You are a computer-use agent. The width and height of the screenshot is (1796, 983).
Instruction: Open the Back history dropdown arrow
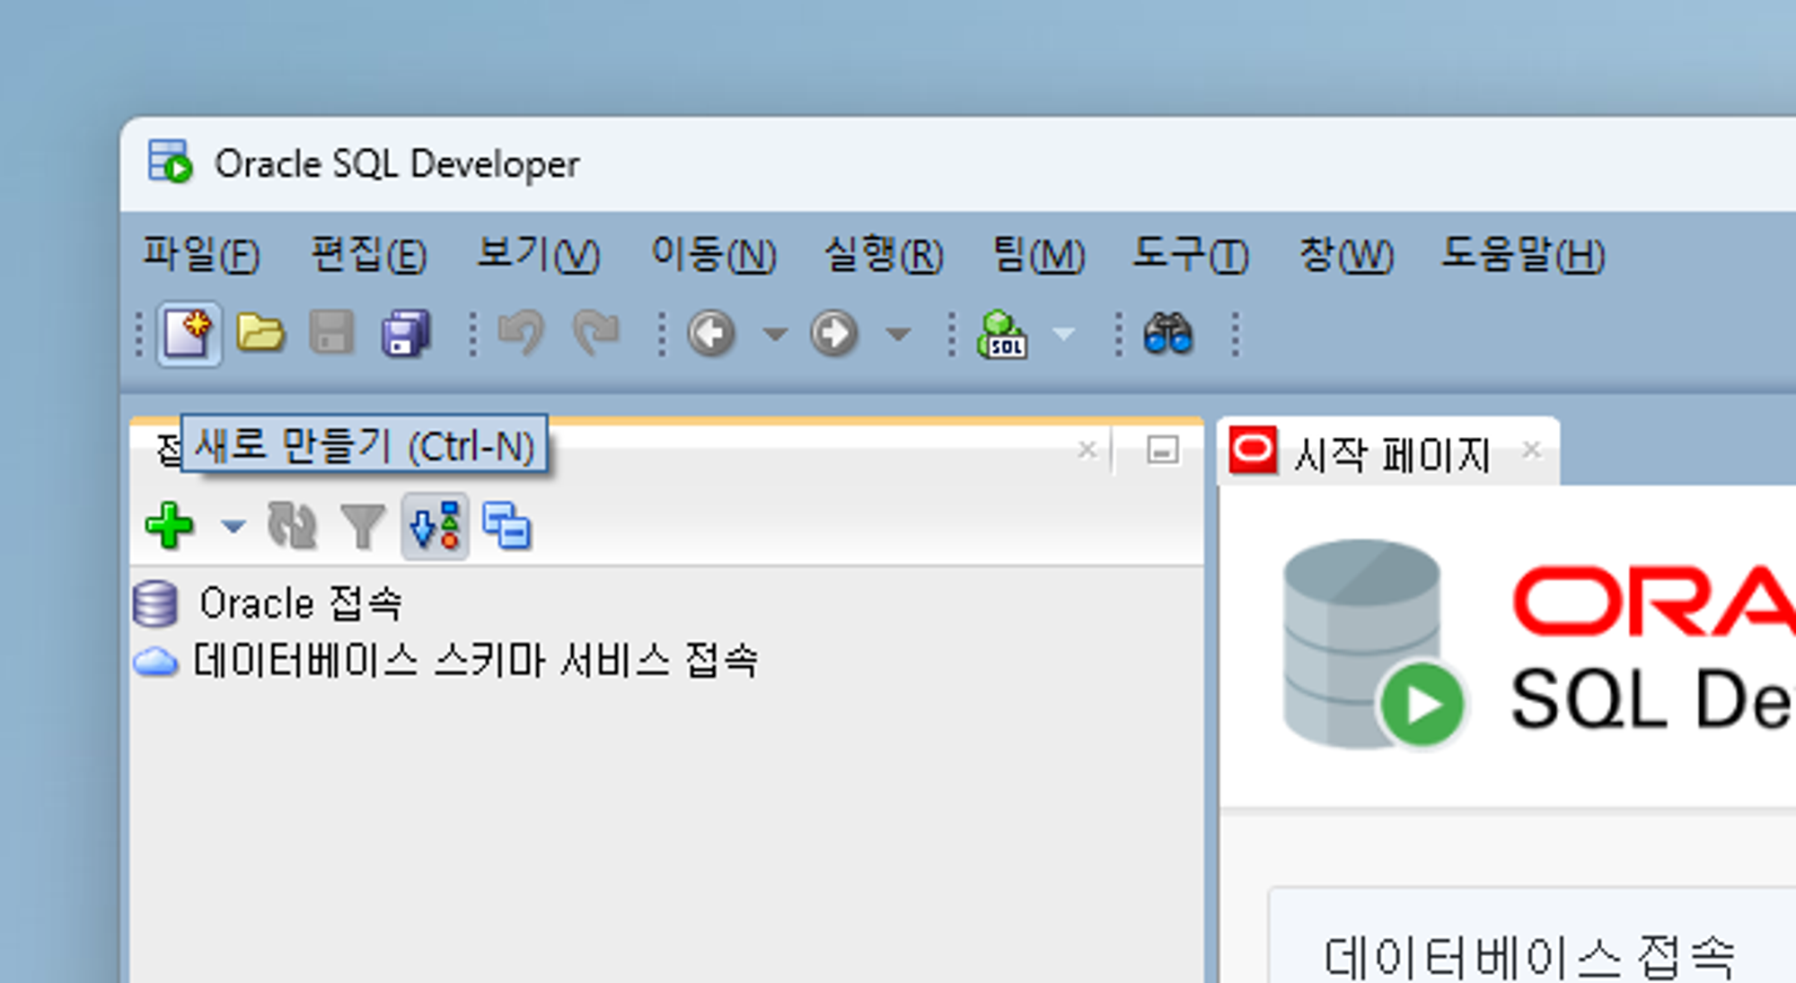coord(775,335)
